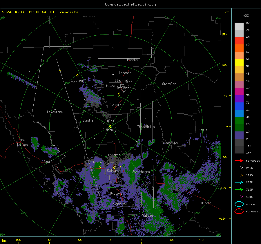Click the green 31JP arrow icon

coord(239,189)
